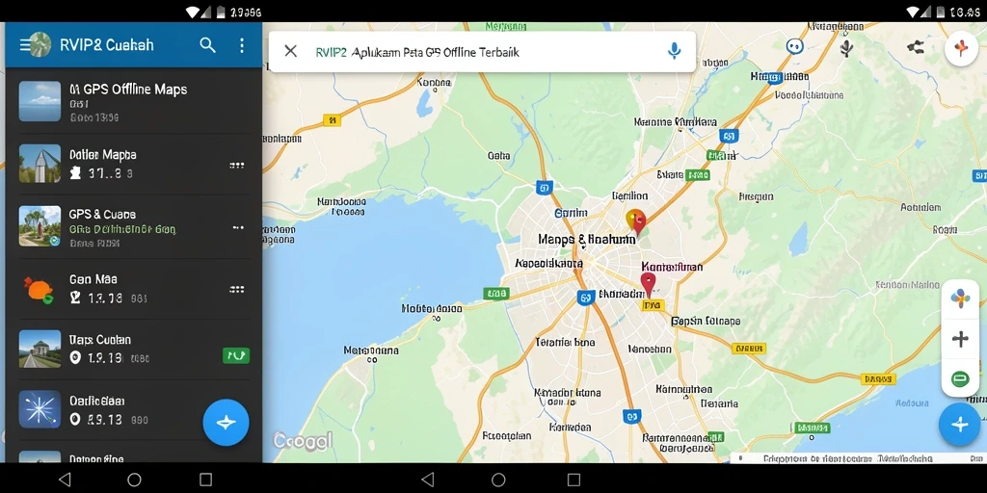The image size is (987, 493).
Task: Tap the microphone icon in search bar
Action: coord(674,51)
